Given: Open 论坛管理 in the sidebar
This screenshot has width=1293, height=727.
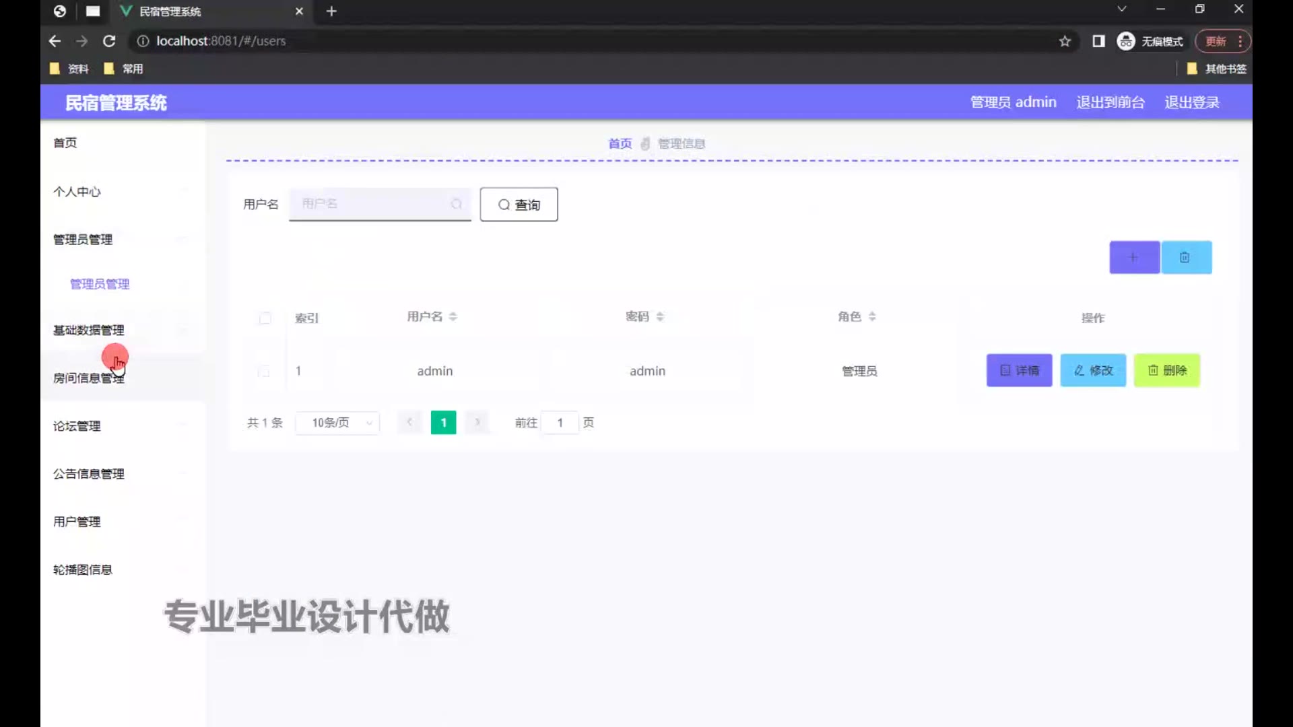Looking at the screenshot, I should [77, 426].
